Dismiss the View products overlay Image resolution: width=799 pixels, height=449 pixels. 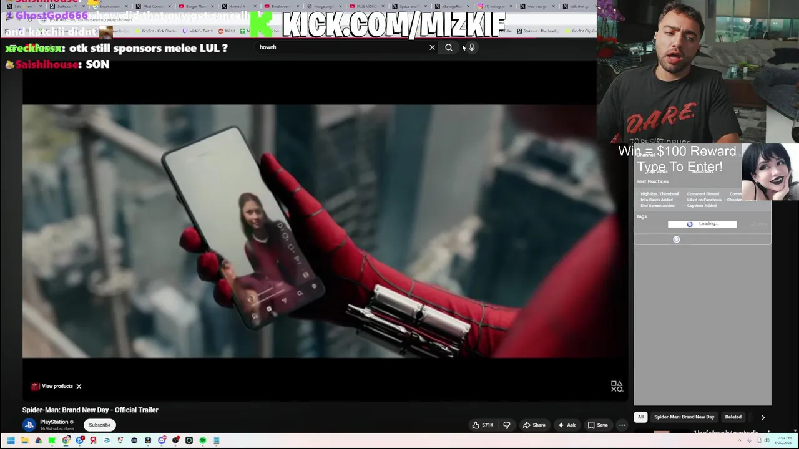click(79, 386)
